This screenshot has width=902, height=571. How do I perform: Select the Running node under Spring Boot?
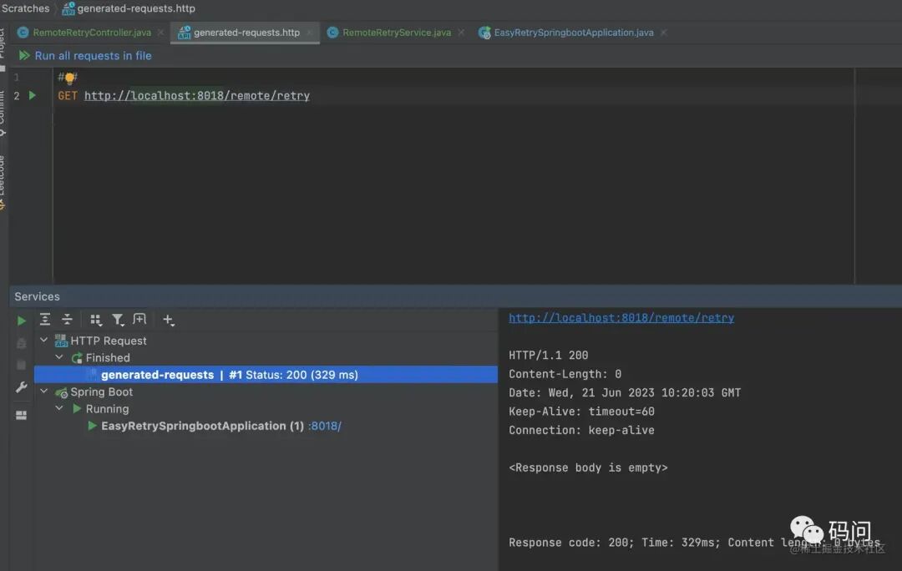107,409
